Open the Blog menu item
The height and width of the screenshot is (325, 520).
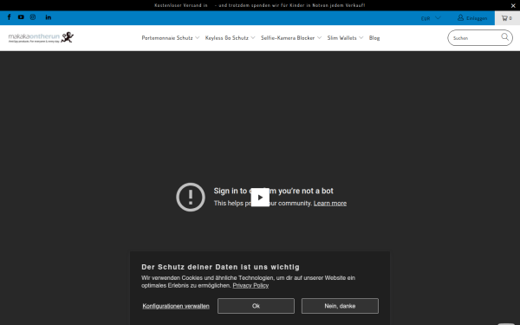click(374, 38)
